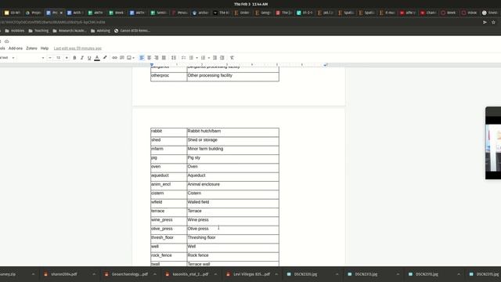This screenshot has width=501, height=282.
Task: Apply bulleted list
Action: coord(191,58)
